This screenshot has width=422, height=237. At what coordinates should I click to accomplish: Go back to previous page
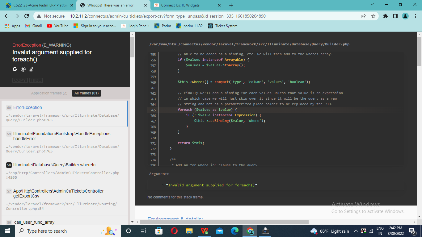click(x=7, y=16)
